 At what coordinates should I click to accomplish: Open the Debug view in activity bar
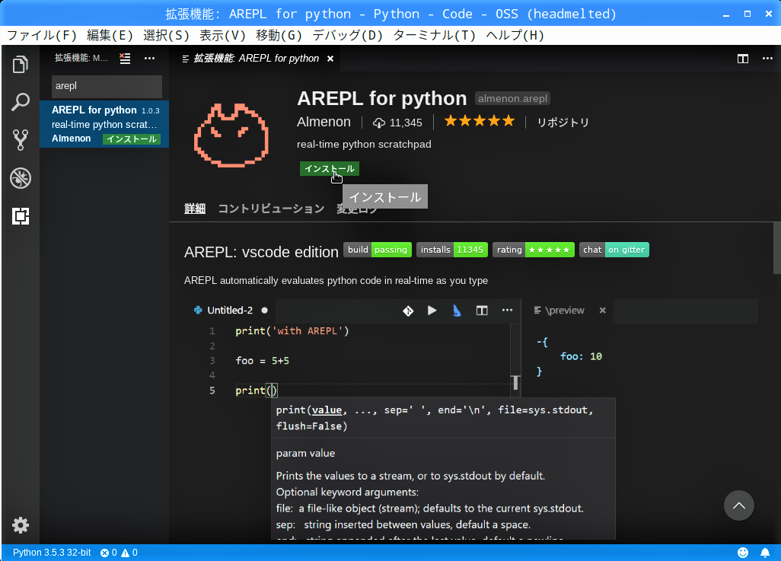(x=21, y=179)
